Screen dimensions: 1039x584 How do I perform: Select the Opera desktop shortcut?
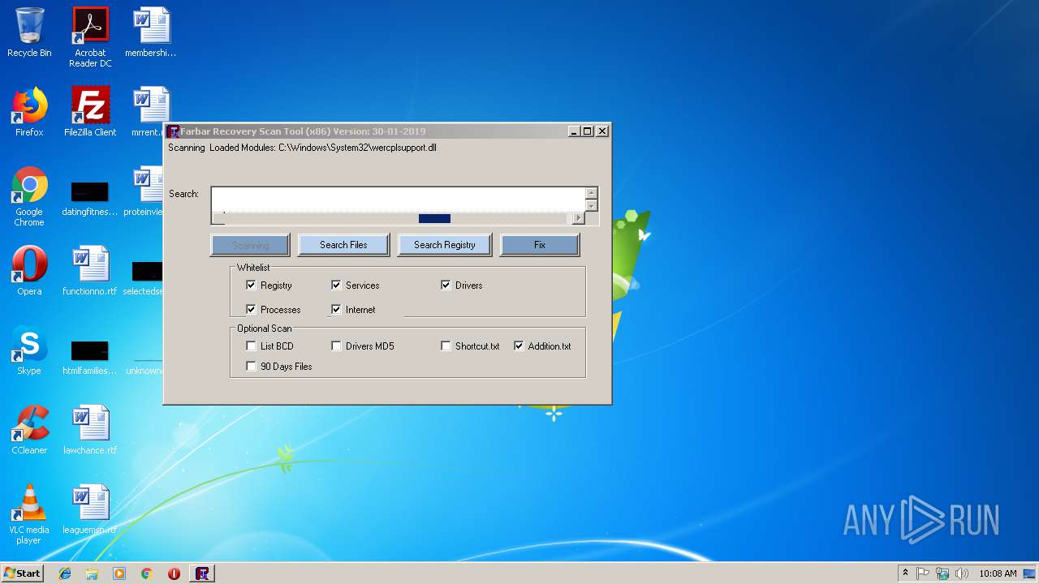pyautogui.click(x=29, y=271)
